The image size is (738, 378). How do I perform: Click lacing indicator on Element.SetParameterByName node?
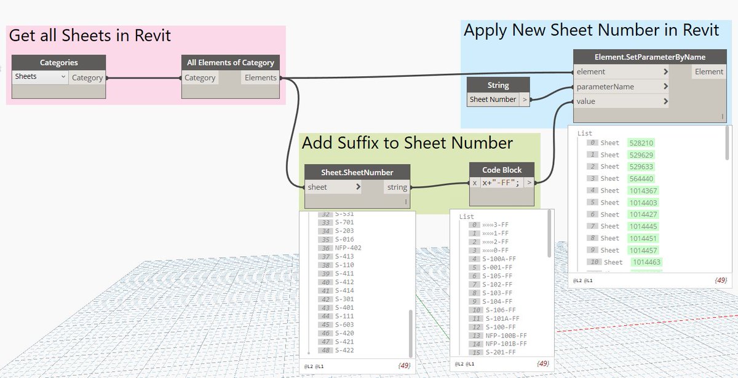723,116
